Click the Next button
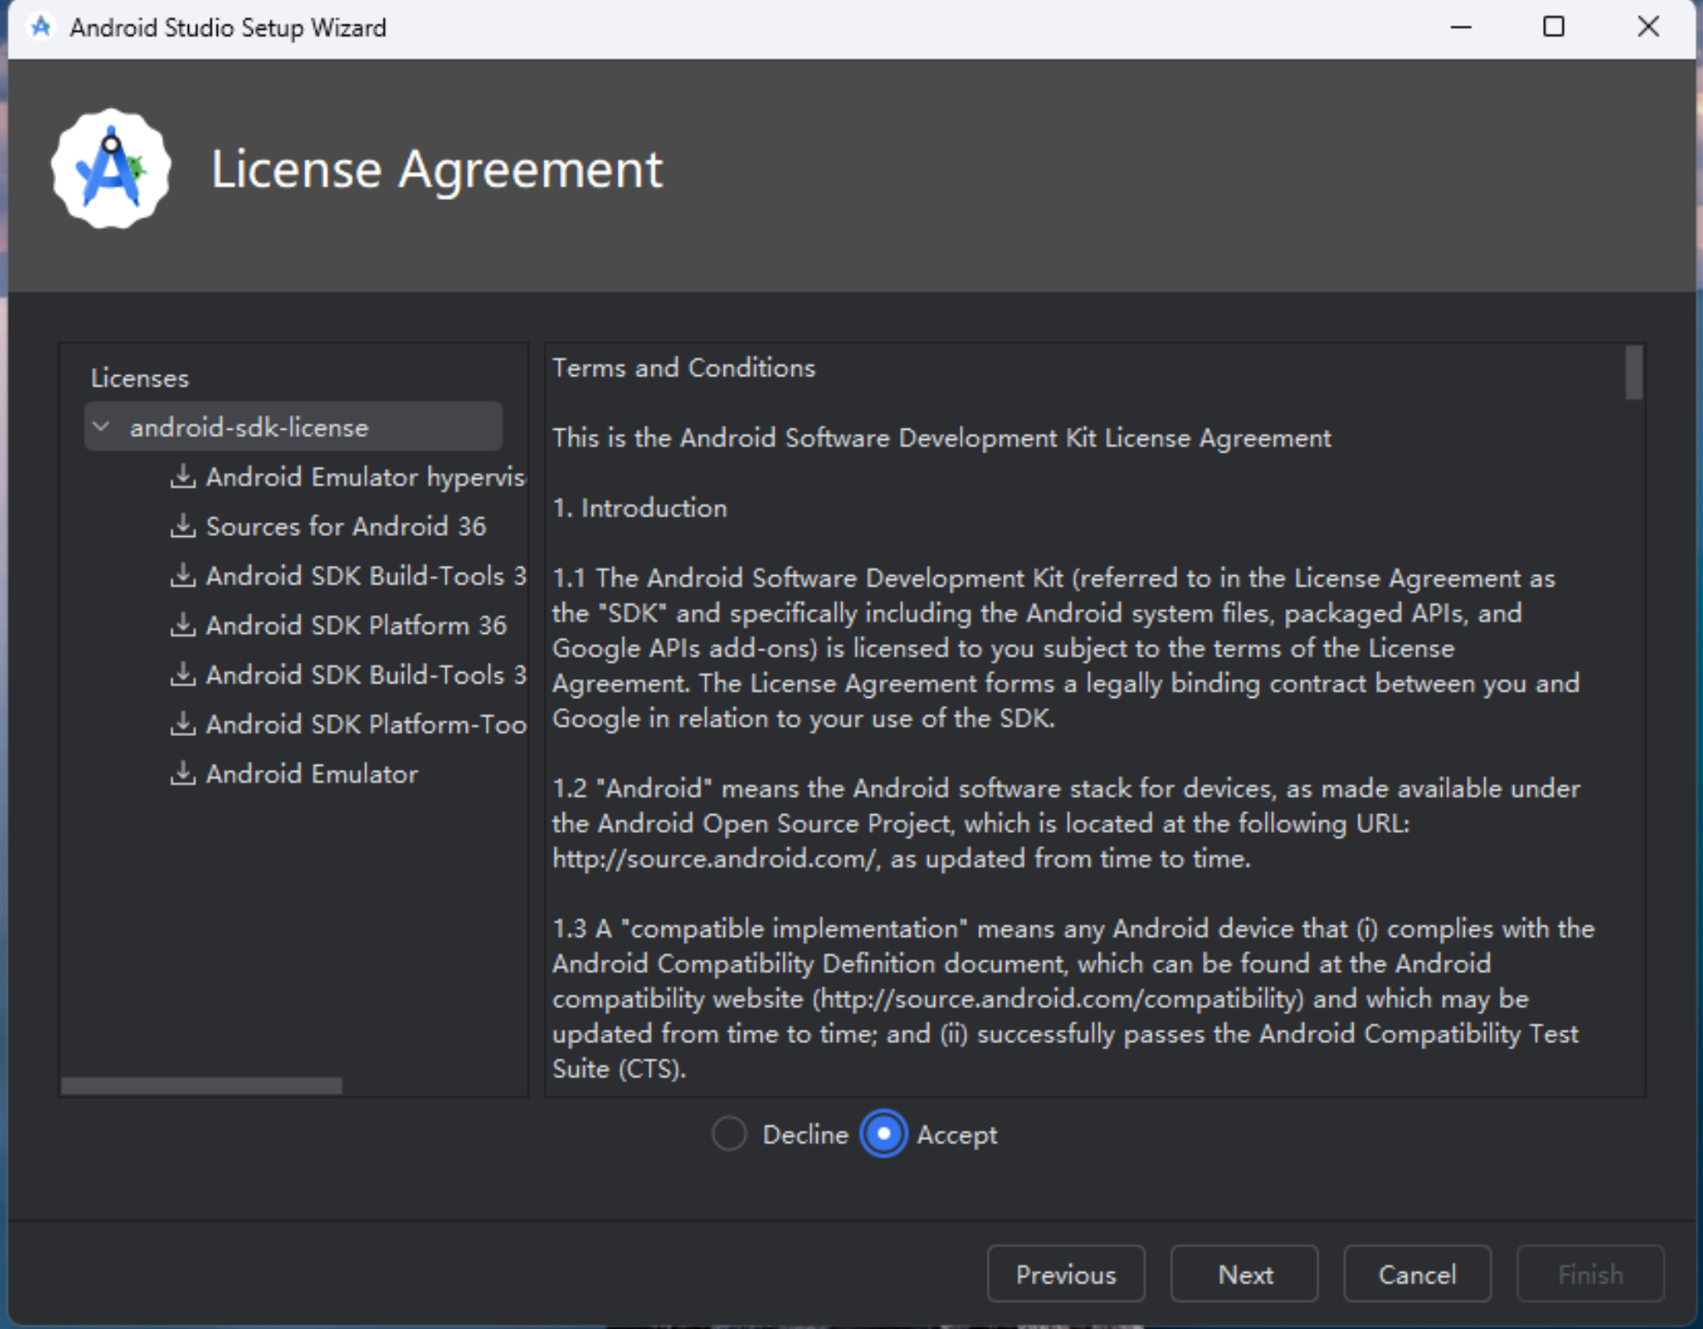The image size is (1703, 1329). pyautogui.click(x=1244, y=1274)
